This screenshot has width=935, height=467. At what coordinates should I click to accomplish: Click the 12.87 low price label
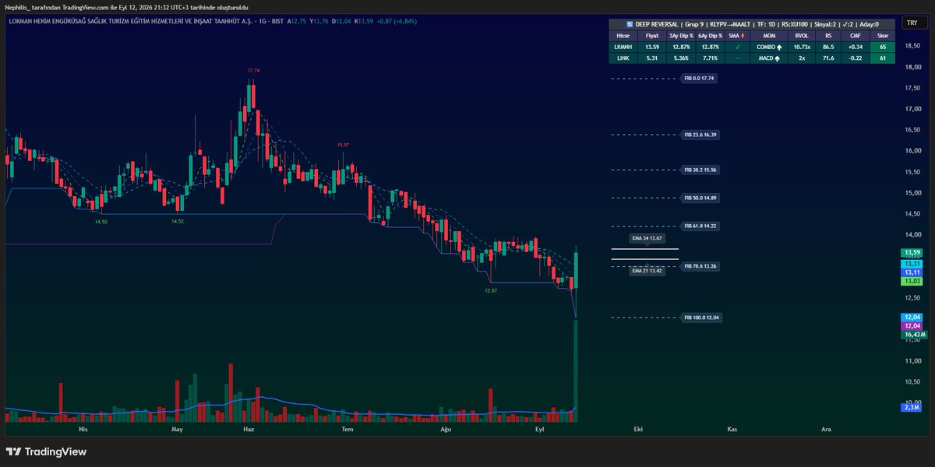click(x=490, y=290)
